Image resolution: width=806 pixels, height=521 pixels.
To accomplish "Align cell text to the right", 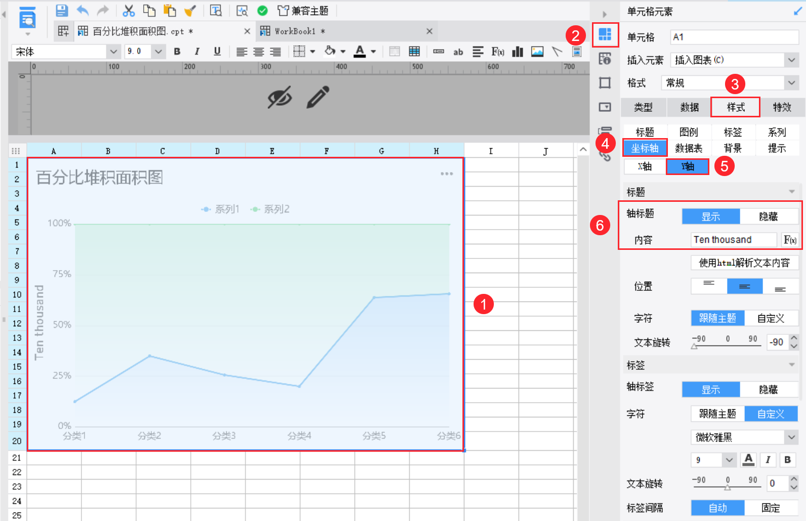I will point(275,52).
